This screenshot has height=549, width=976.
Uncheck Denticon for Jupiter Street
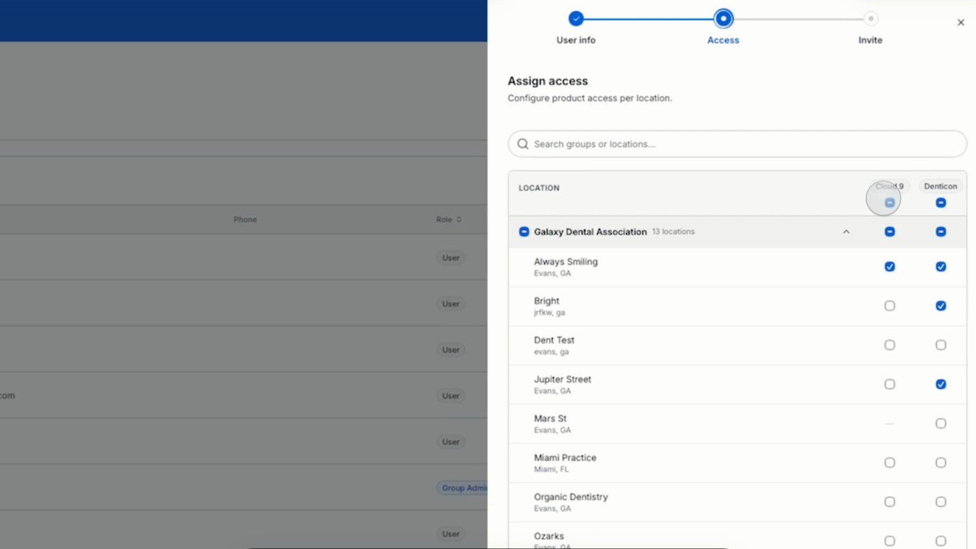940,384
